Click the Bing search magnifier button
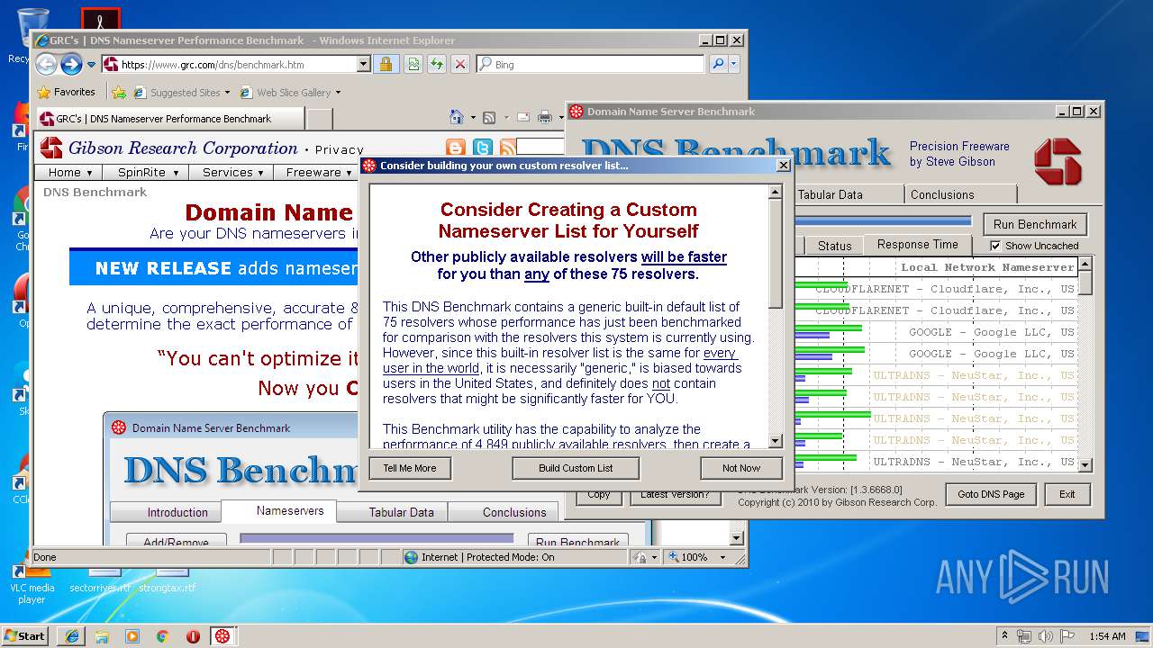The height and width of the screenshot is (648, 1153). point(718,64)
